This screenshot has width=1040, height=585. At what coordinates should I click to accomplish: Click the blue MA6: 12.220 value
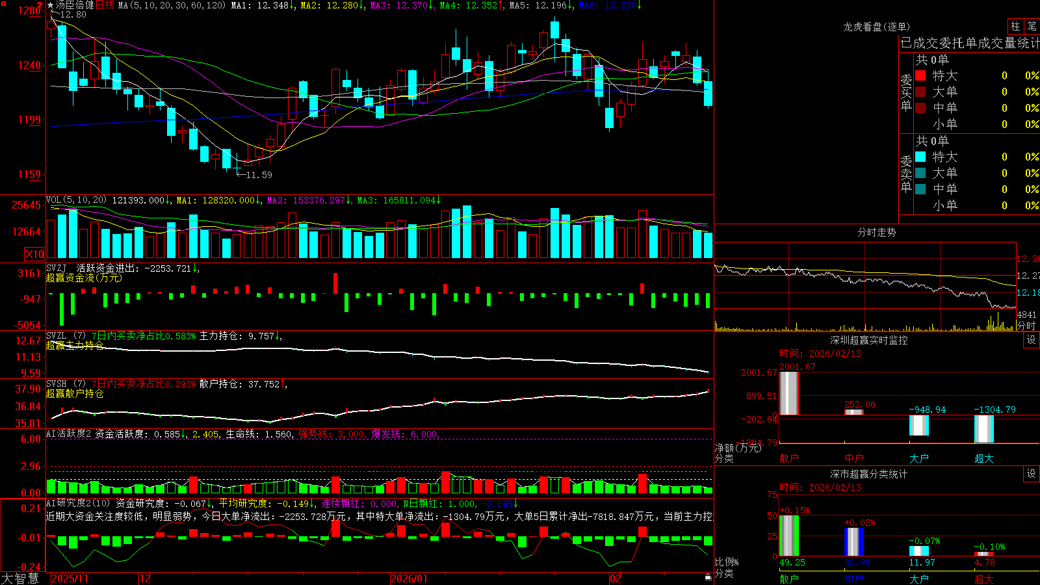pyautogui.click(x=610, y=5)
